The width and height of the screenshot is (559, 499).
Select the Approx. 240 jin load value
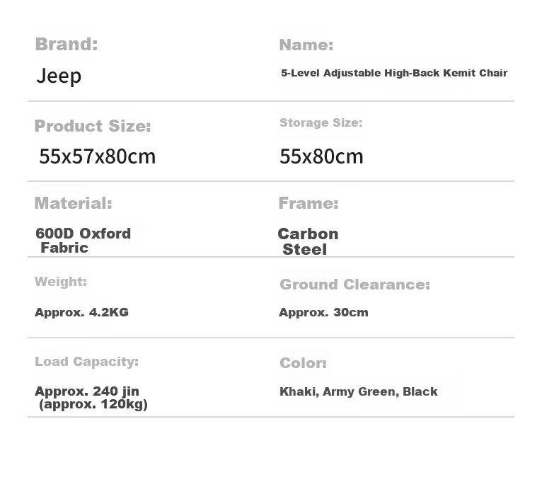[x=87, y=391]
